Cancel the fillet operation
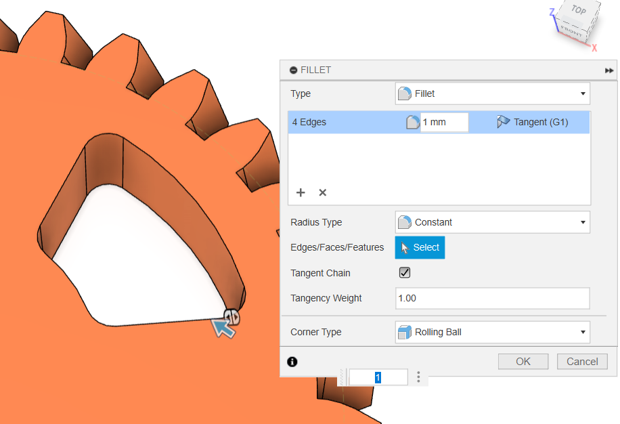 click(581, 362)
